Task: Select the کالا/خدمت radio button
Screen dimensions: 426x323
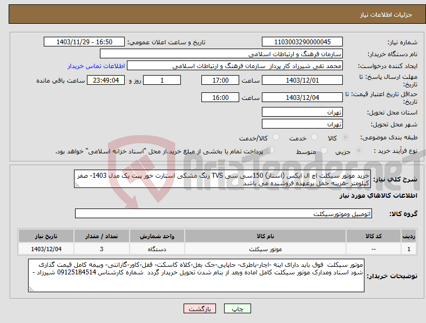Action: pyautogui.click(x=276, y=137)
